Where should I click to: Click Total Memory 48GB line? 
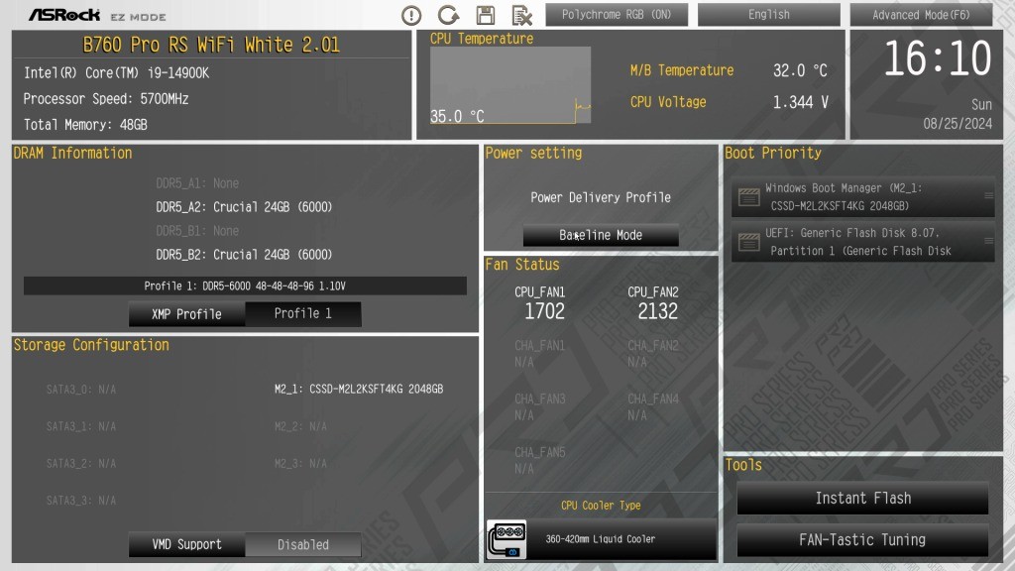[85, 124]
